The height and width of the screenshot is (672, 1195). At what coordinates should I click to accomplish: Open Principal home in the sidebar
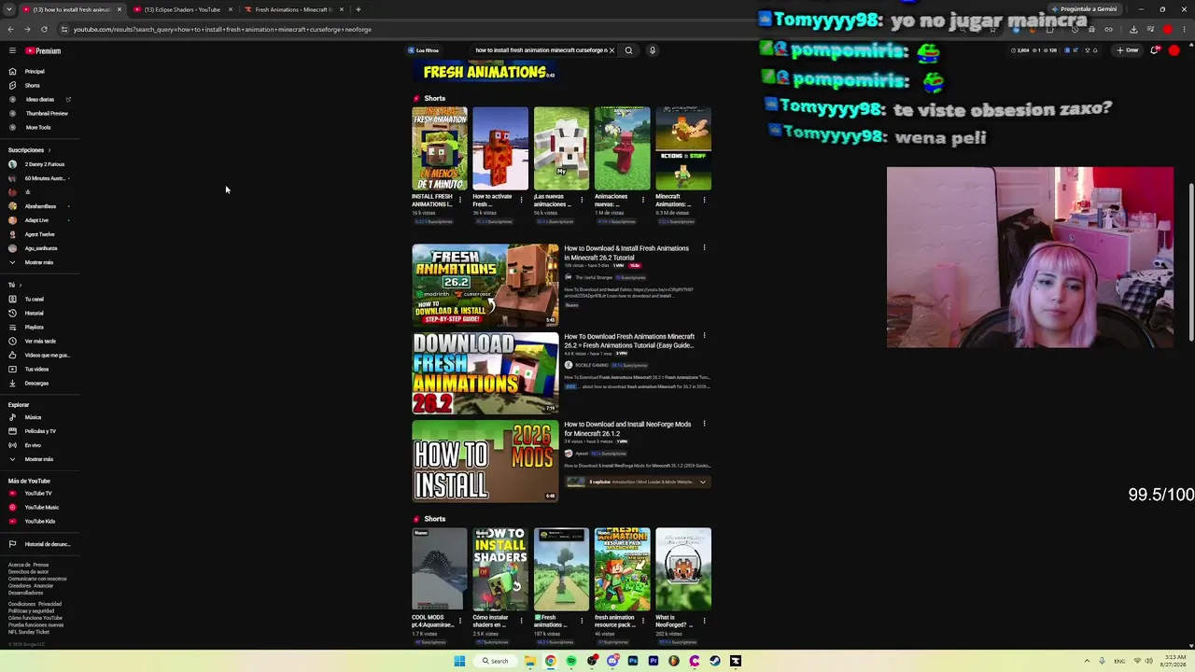click(x=35, y=71)
